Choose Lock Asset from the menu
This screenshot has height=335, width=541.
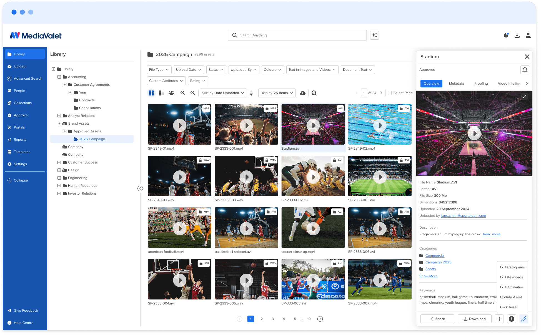pos(512,307)
